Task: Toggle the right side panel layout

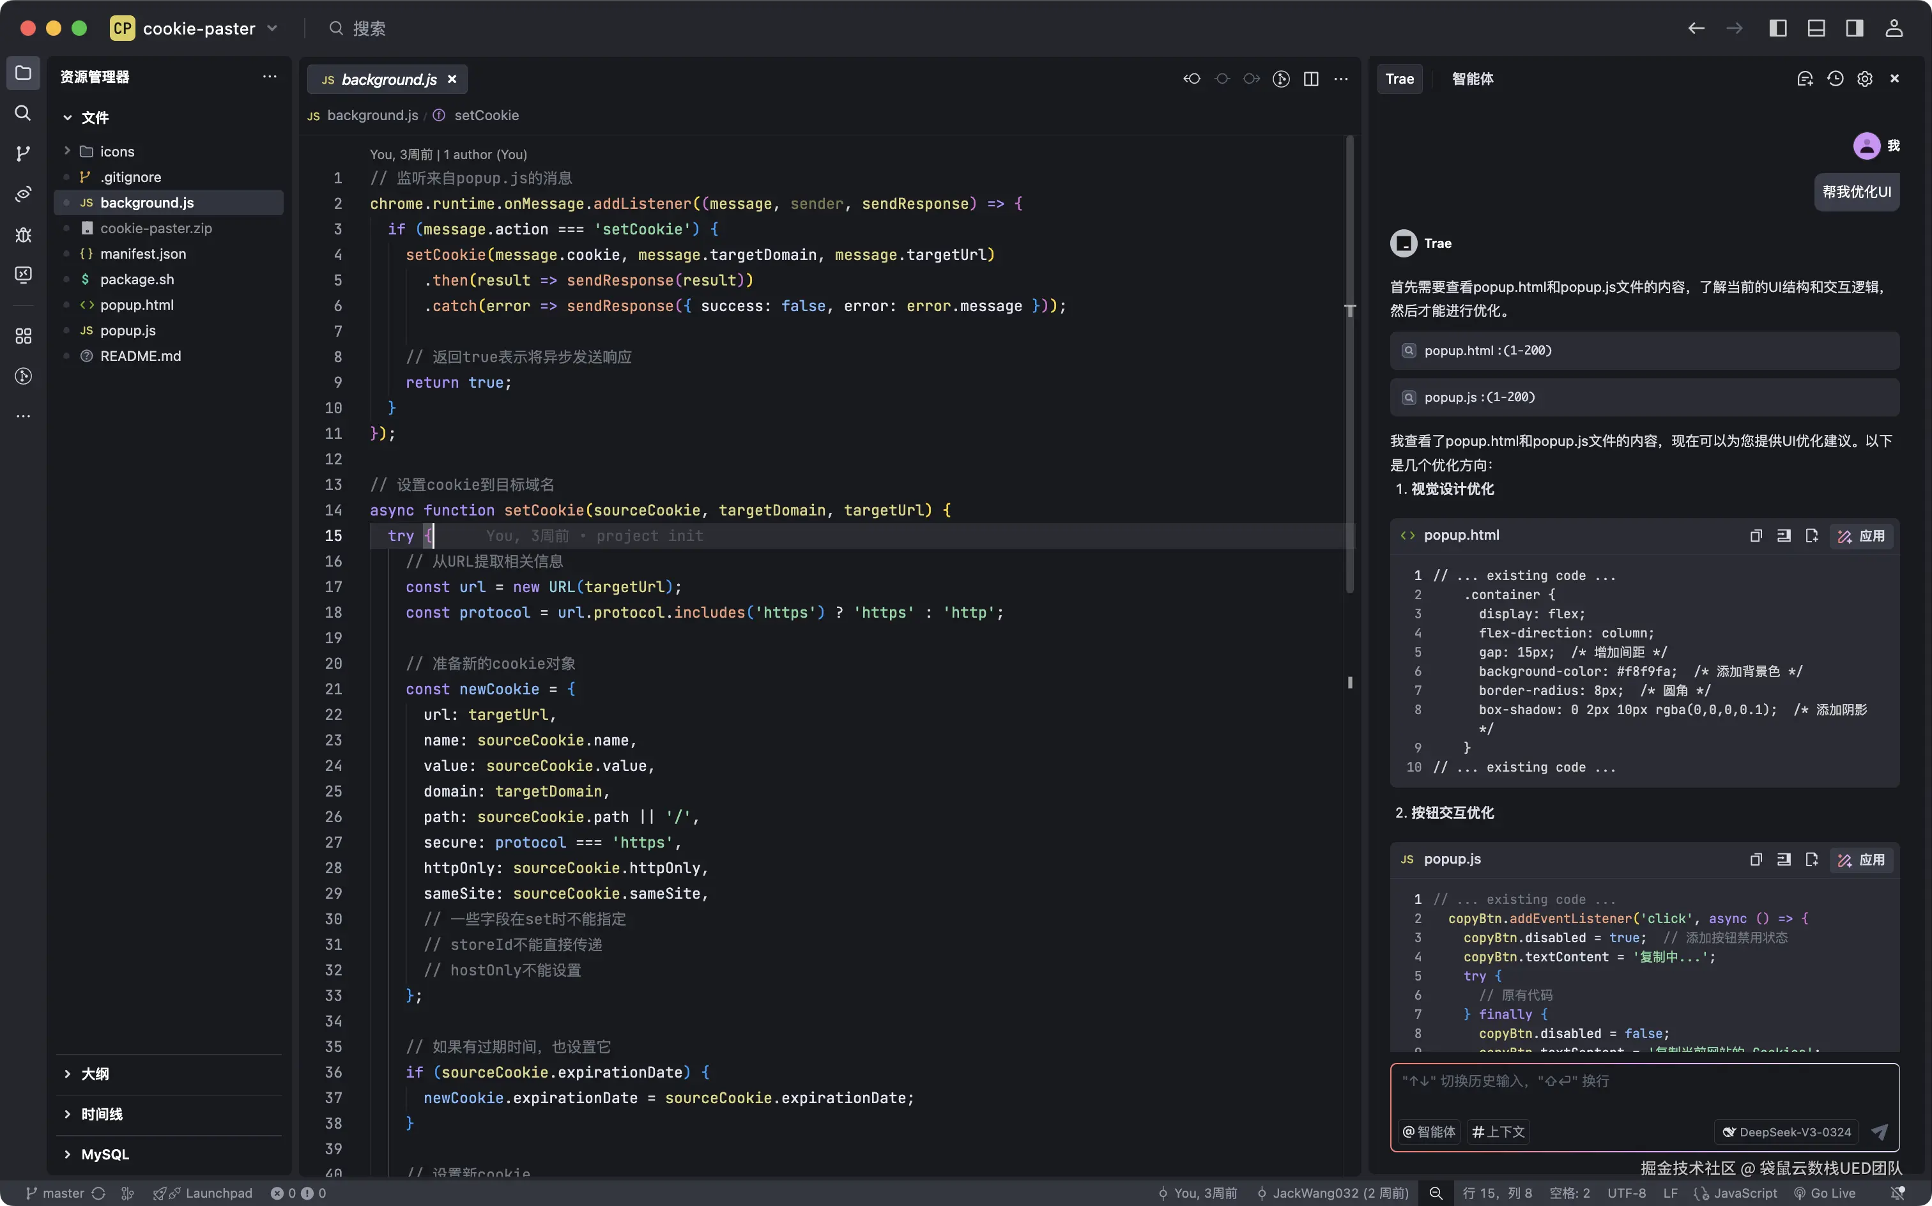Action: [x=1855, y=29]
